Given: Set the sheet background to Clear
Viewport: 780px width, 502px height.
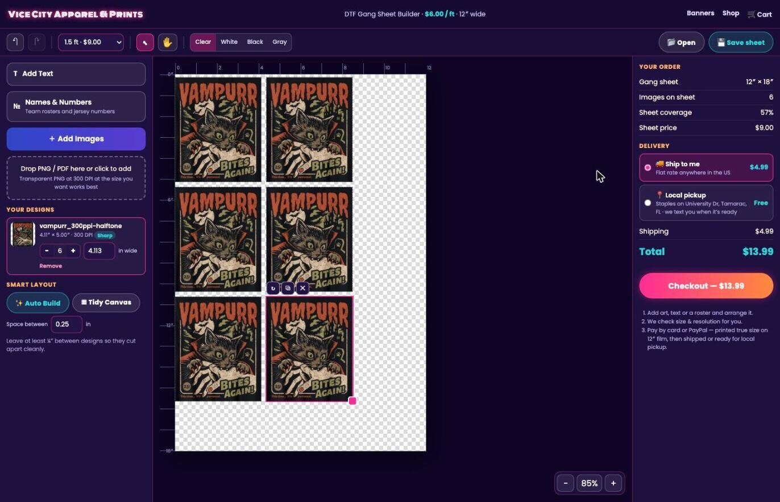Looking at the screenshot, I should tap(203, 42).
